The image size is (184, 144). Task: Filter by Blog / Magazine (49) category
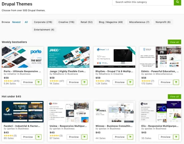coord(111,22)
